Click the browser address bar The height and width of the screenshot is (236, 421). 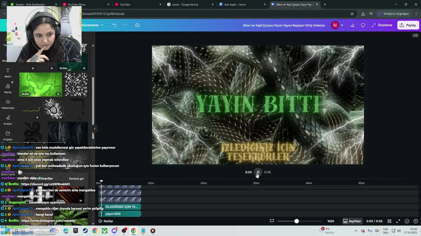click(x=214, y=14)
